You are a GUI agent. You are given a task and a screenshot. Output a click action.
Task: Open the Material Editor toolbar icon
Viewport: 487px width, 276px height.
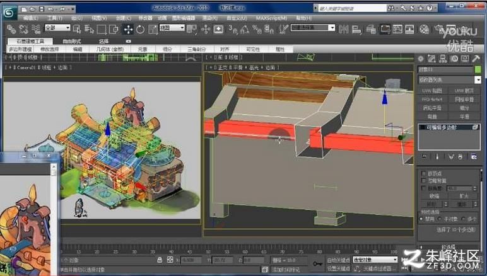(424, 30)
